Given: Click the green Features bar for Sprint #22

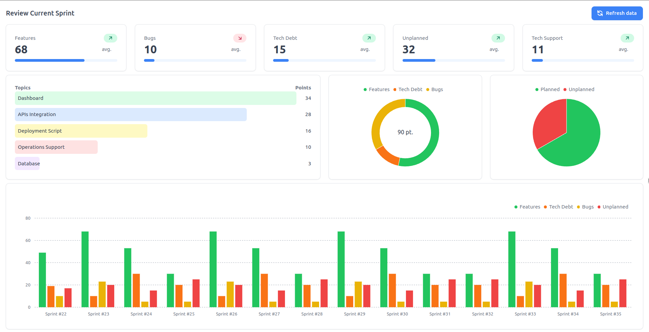Looking at the screenshot, I should tap(42, 280).
